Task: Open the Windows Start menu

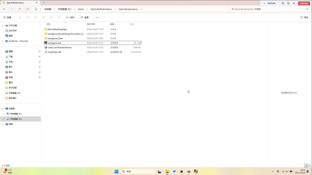Action: tap(116, 172)
